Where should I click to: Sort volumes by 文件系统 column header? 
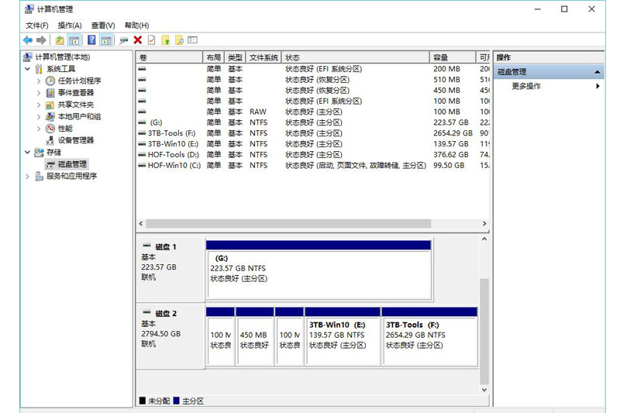pos(263,58)
